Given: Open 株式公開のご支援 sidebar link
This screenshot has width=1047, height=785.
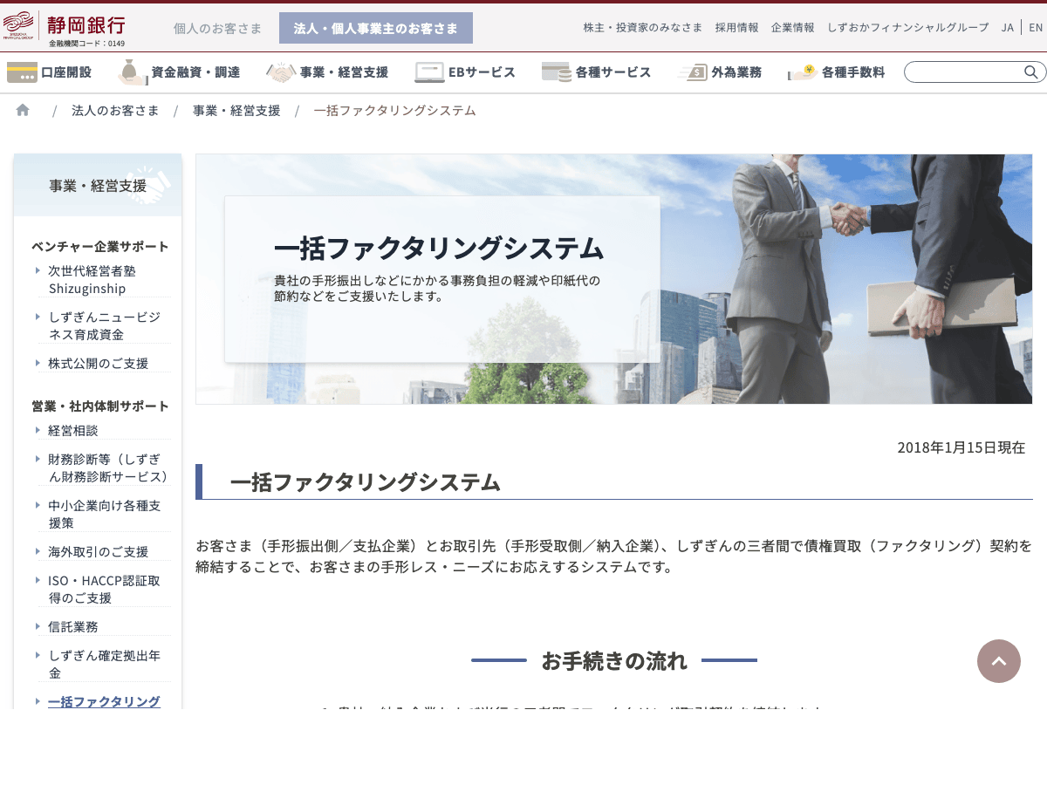Looking at the screenshot, I should click(98, 363).
